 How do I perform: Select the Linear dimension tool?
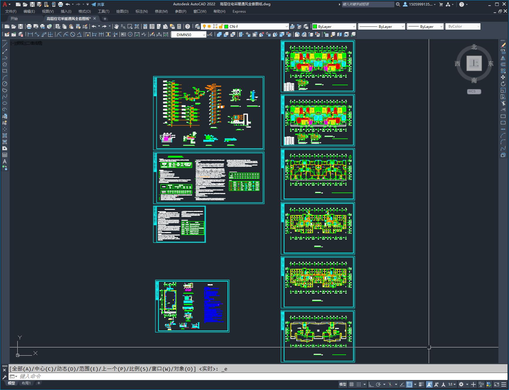point(30,34)
